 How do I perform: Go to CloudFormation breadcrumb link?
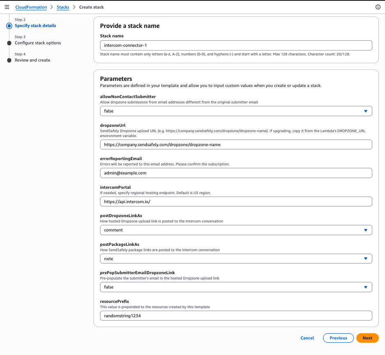[x=31, y=7]
